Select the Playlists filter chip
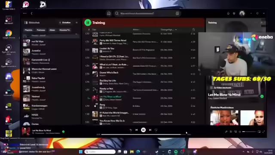The width and height of the screenshot is (275, 155). [28, 30]
